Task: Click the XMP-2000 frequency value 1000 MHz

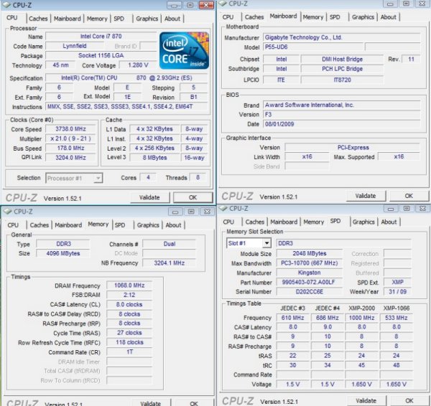Action: tap(361, 318)
